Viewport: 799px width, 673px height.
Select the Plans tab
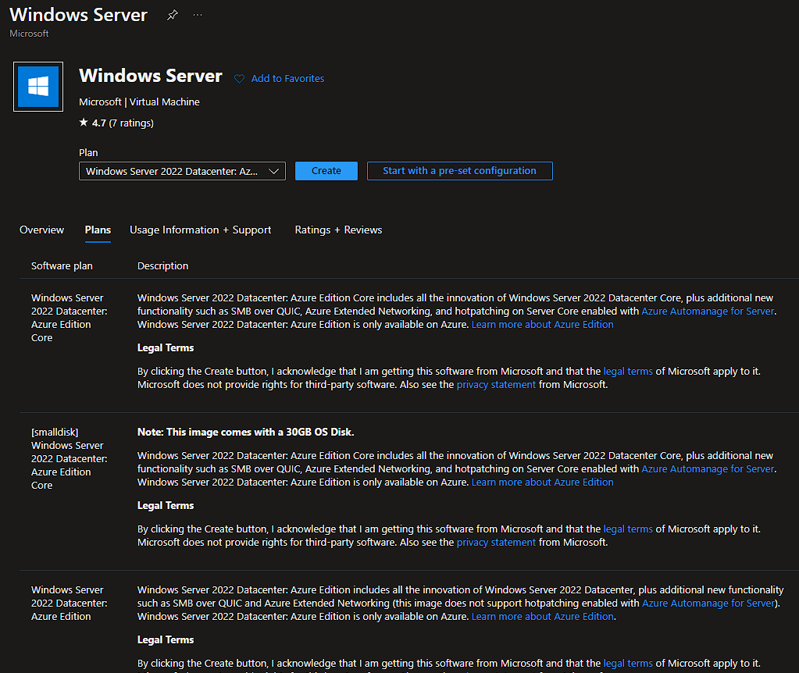[x=98, y=230]
